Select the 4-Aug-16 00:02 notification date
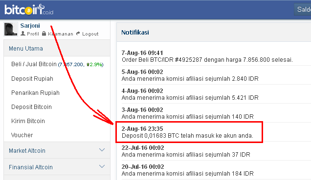The width and height of the screenshot is (311, 180). pos(142,91)
